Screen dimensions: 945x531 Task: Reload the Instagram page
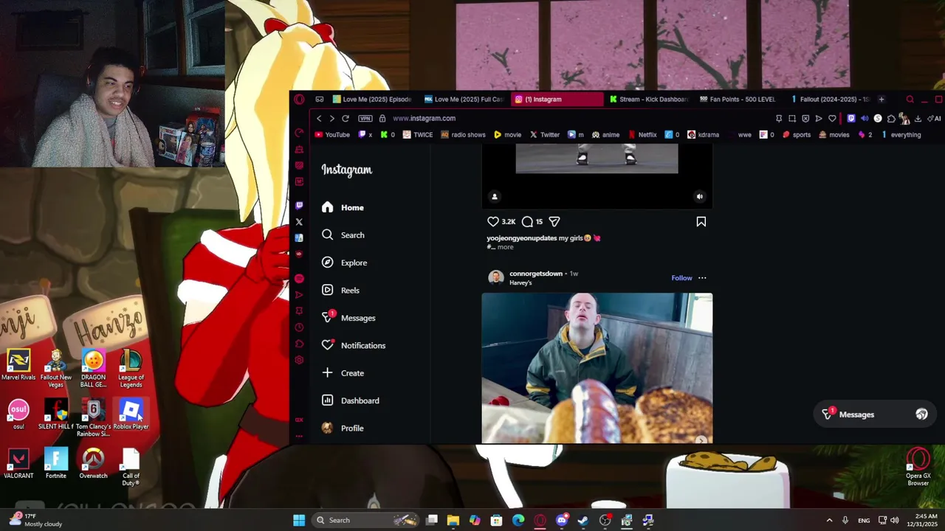tap(345, 119)
